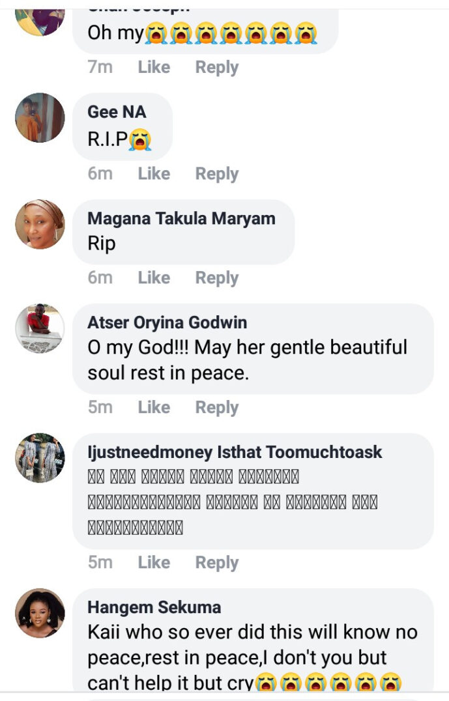Viewport: 449px width, 701px height.
Task: Open Gee NA's name link
Action: point(117,112)
